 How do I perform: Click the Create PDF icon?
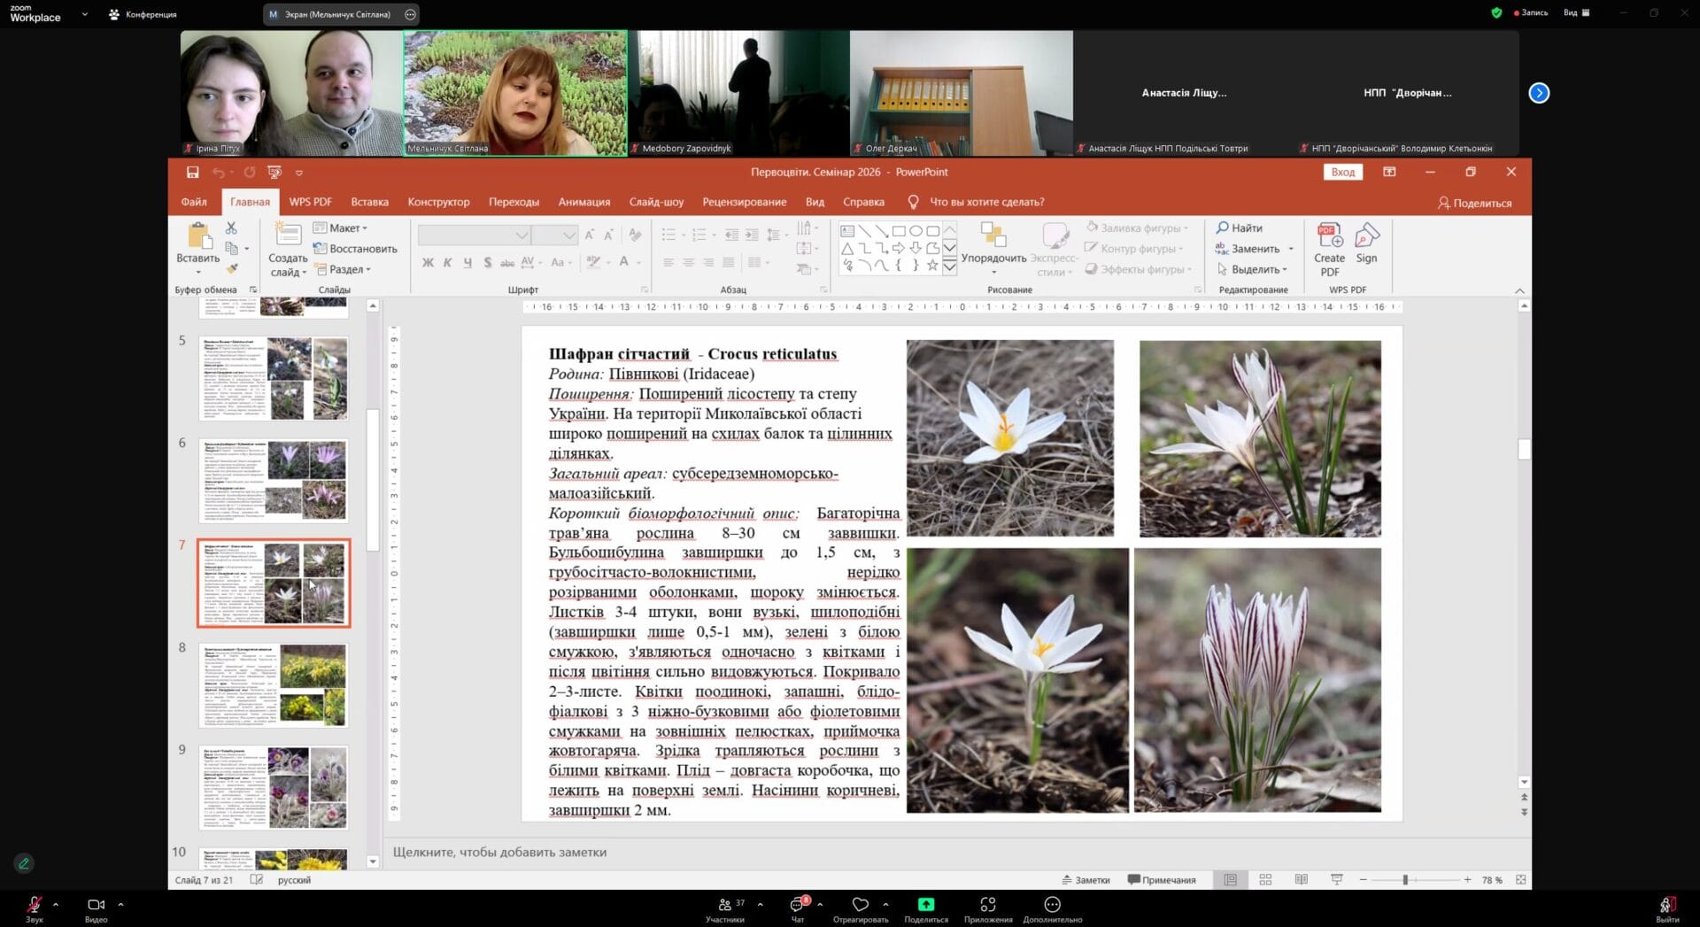pyautogui.click(x=1329, y=237)
